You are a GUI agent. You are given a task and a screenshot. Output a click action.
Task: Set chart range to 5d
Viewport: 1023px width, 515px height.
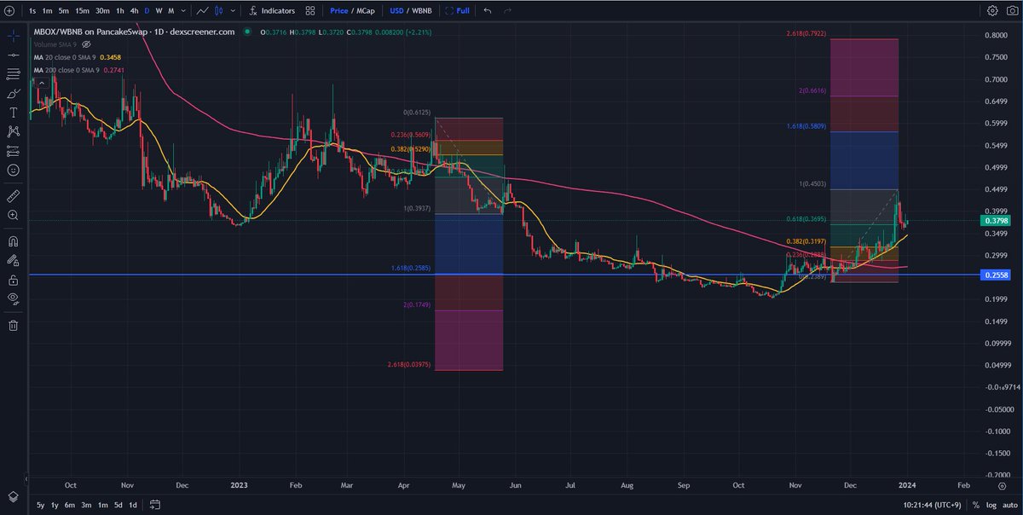pyautogui.click(x=118, y=505)
